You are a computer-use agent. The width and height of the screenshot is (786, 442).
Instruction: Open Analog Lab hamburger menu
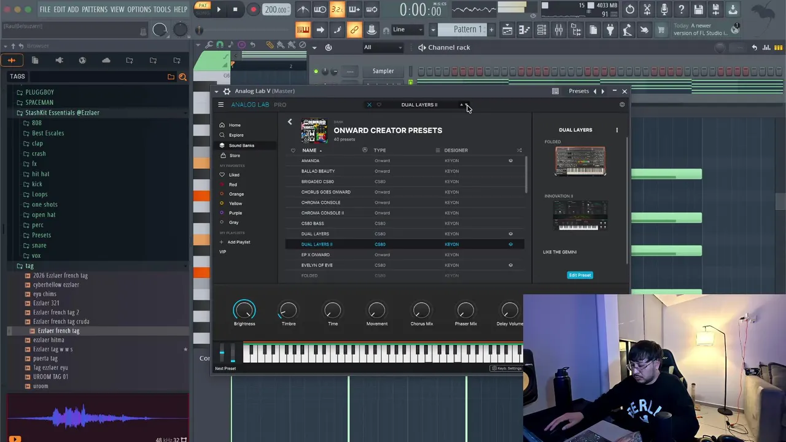click(220, 104)
